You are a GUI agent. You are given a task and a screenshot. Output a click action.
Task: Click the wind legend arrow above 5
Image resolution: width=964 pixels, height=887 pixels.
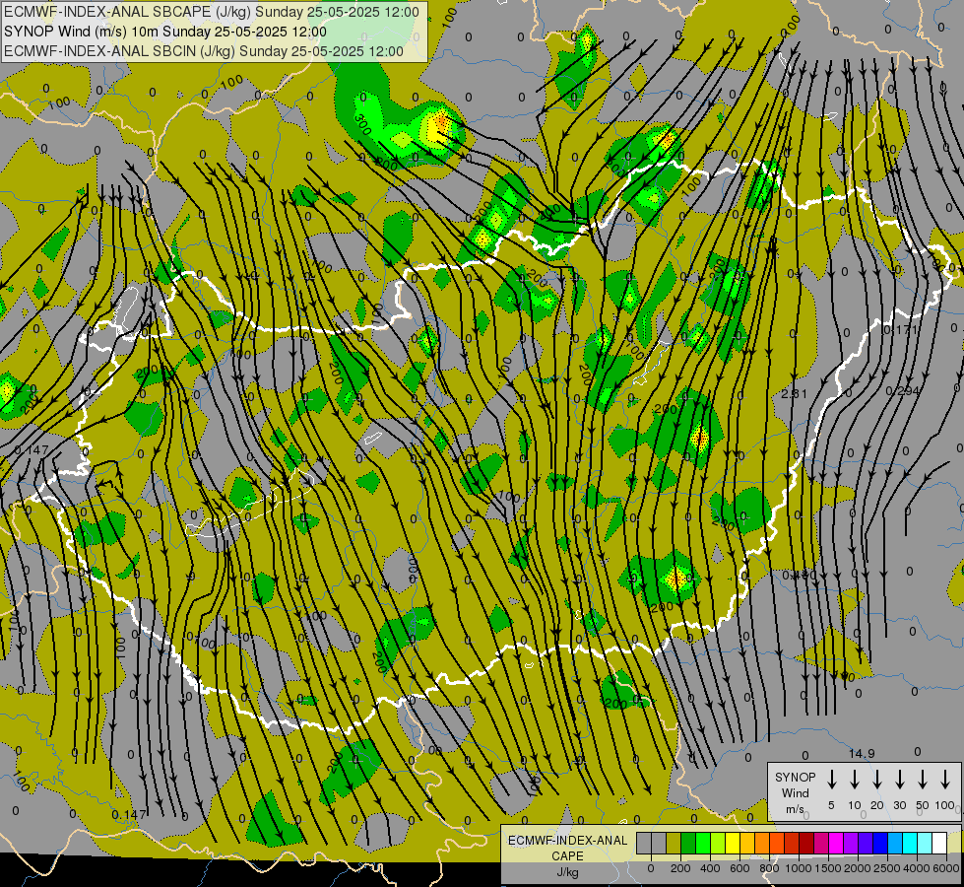tap(831, 780)
